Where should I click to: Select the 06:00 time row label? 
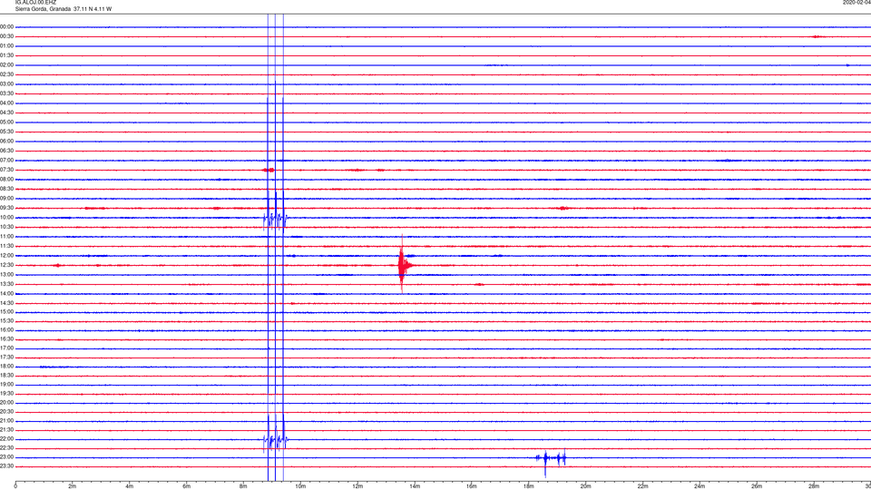coord(6,142)
